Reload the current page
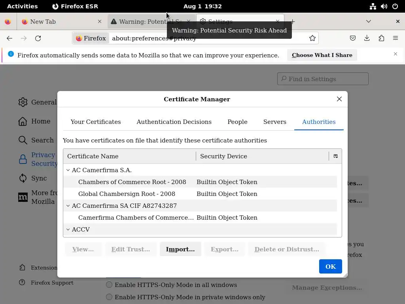This screenshot has height=304, width=405. (x=38, y=38)
